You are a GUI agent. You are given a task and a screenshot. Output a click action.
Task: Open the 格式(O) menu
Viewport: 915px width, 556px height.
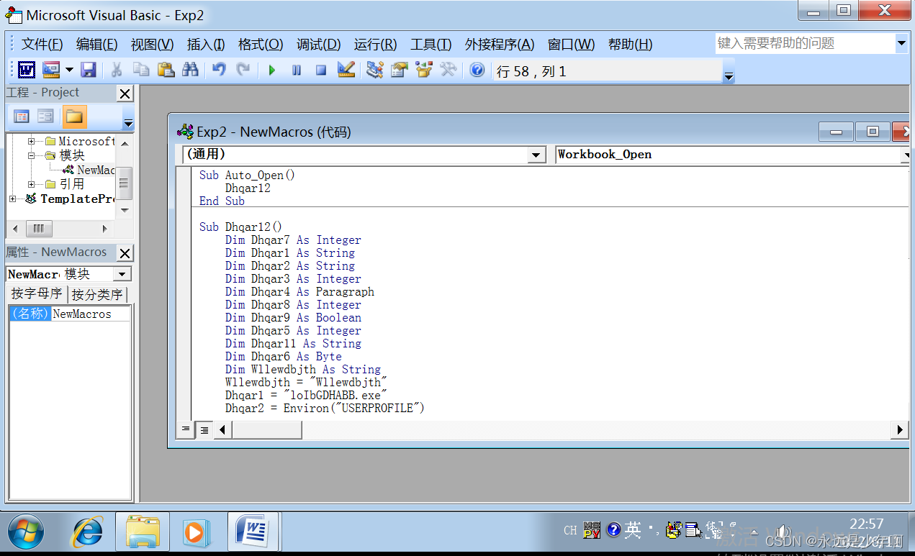point(261,45)
